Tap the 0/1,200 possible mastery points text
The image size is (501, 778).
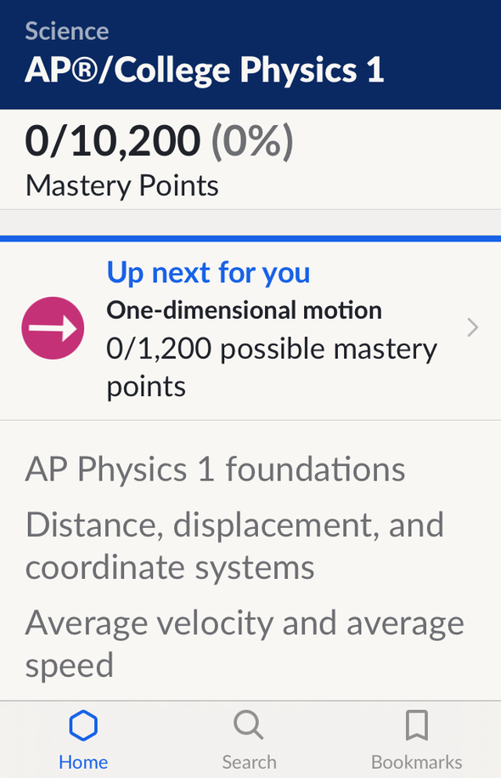tap(272, 367)
